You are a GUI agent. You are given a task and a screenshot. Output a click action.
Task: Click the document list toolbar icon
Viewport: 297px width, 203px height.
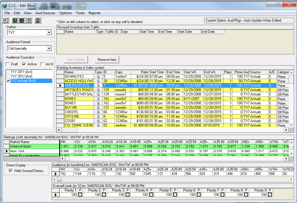point(38,20)
